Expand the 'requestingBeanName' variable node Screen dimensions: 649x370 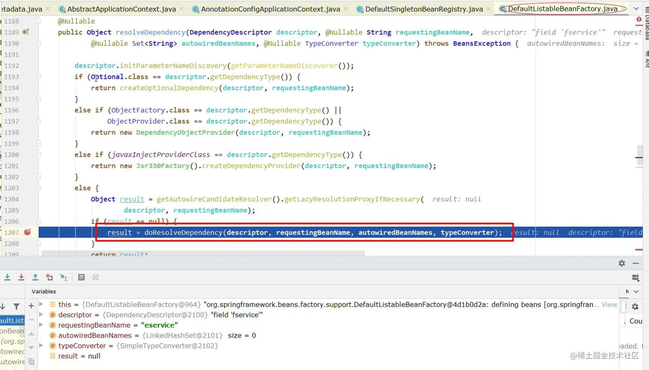(x=41, y=325)
